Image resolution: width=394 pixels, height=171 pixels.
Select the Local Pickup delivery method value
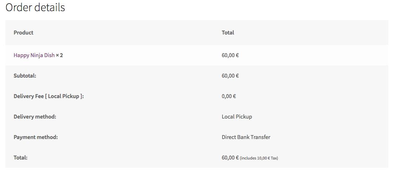pyautogui.click(x=237, y=117)
